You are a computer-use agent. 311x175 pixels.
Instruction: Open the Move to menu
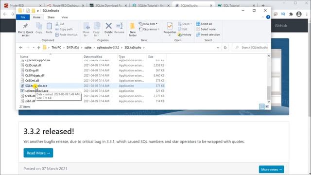tap(86, 29)
